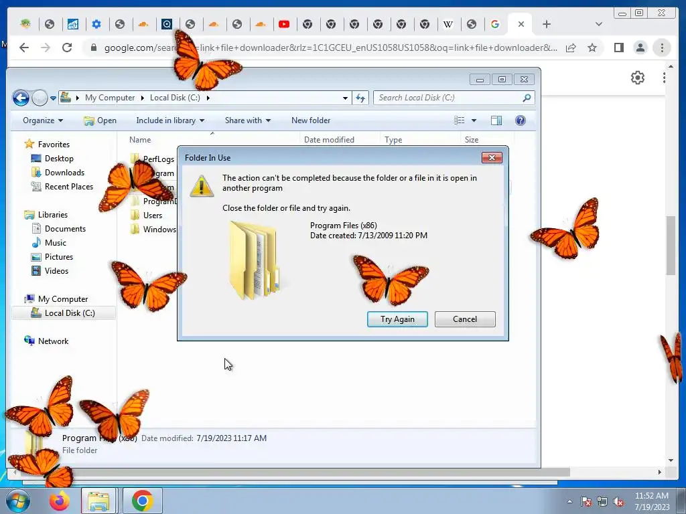Cancel the Folder In Use dialog
686x514 pixels.
[465, 319]
